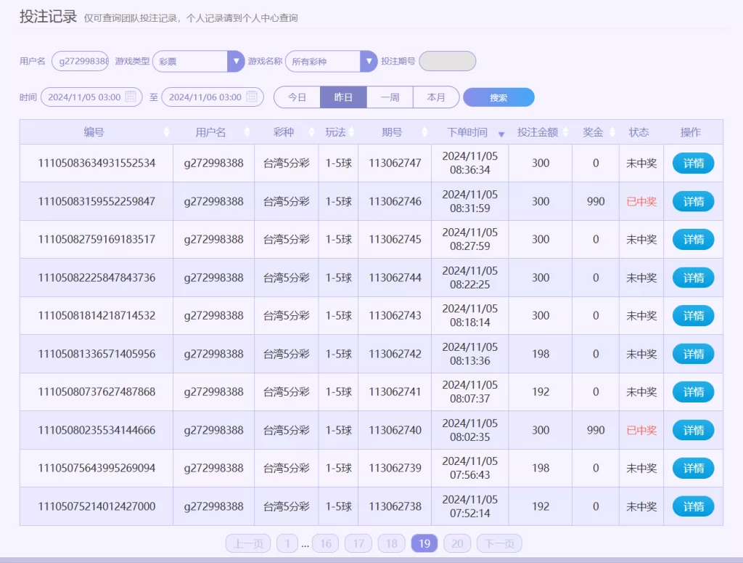Click order number 11105081814218714532
This screenshot has width=743, height=563.
pyautogui.click(x=97, y=315)
